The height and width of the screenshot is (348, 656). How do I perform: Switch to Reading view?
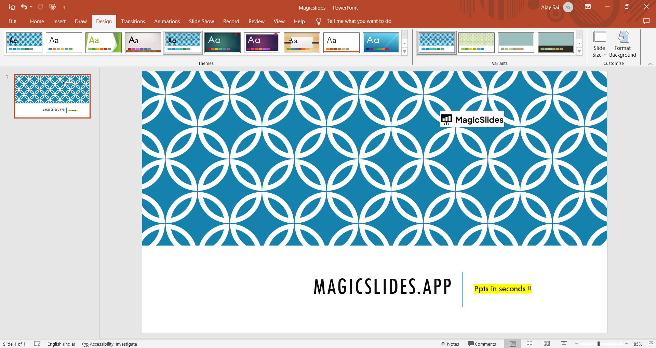[x=547, y=344]
